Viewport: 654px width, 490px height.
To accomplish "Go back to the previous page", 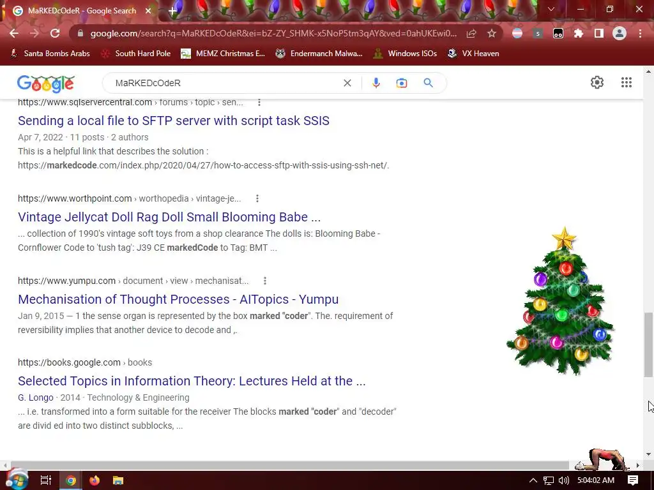I will (14, 33).
